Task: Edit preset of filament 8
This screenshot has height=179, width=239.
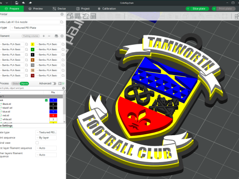Action: point(63,60)
